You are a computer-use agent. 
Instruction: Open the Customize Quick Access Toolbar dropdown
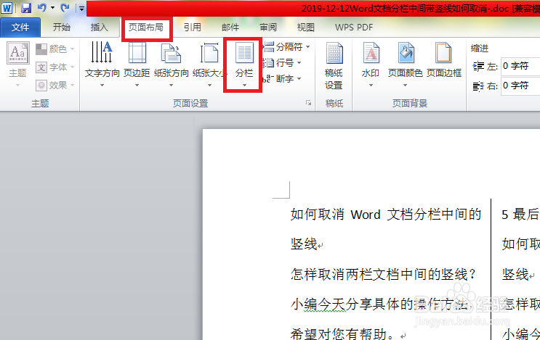click(x=81, y=8)
